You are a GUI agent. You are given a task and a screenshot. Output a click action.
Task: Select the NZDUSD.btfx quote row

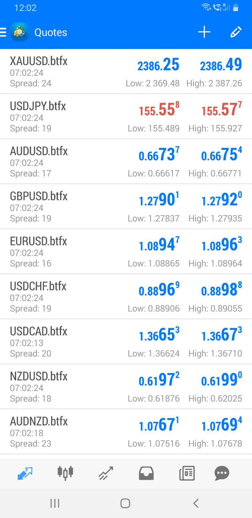tap(65, 387)
